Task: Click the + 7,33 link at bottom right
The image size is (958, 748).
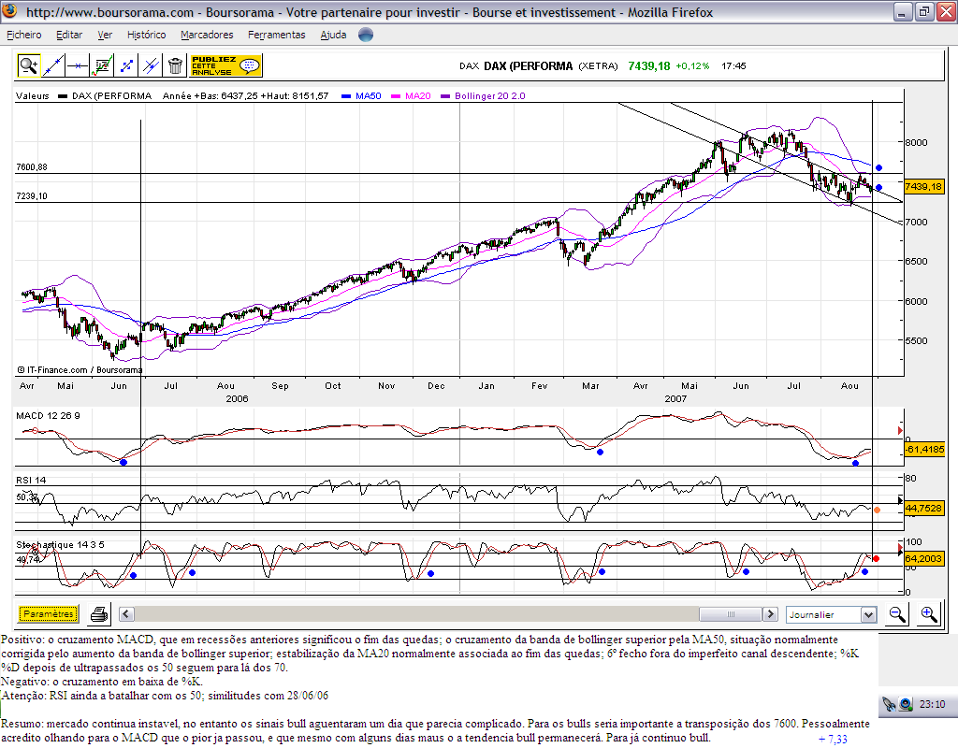Action: (x=833, y=740)
